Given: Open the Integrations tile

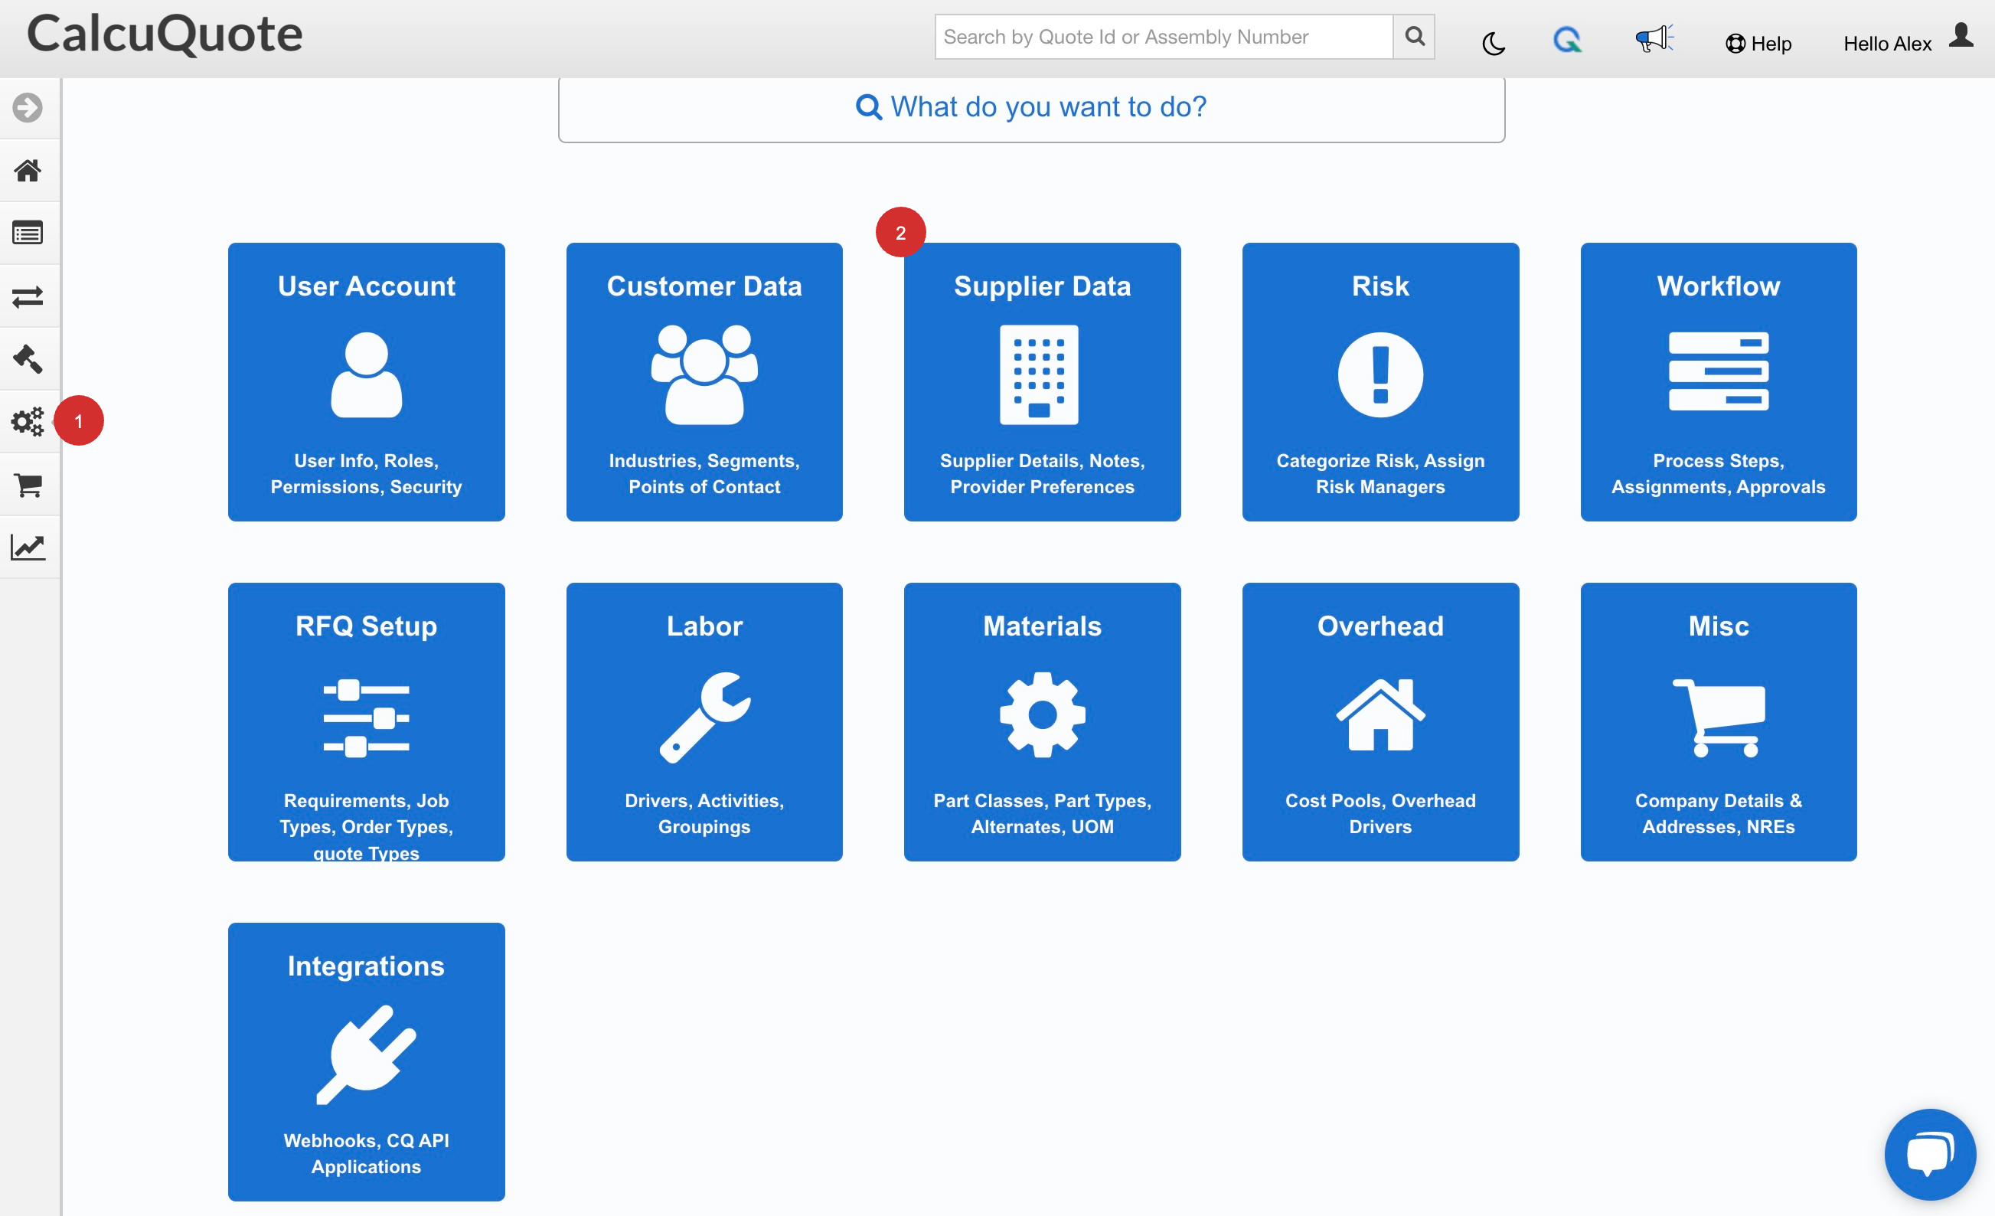Looking at the screenshot, I should (366, 1062).
